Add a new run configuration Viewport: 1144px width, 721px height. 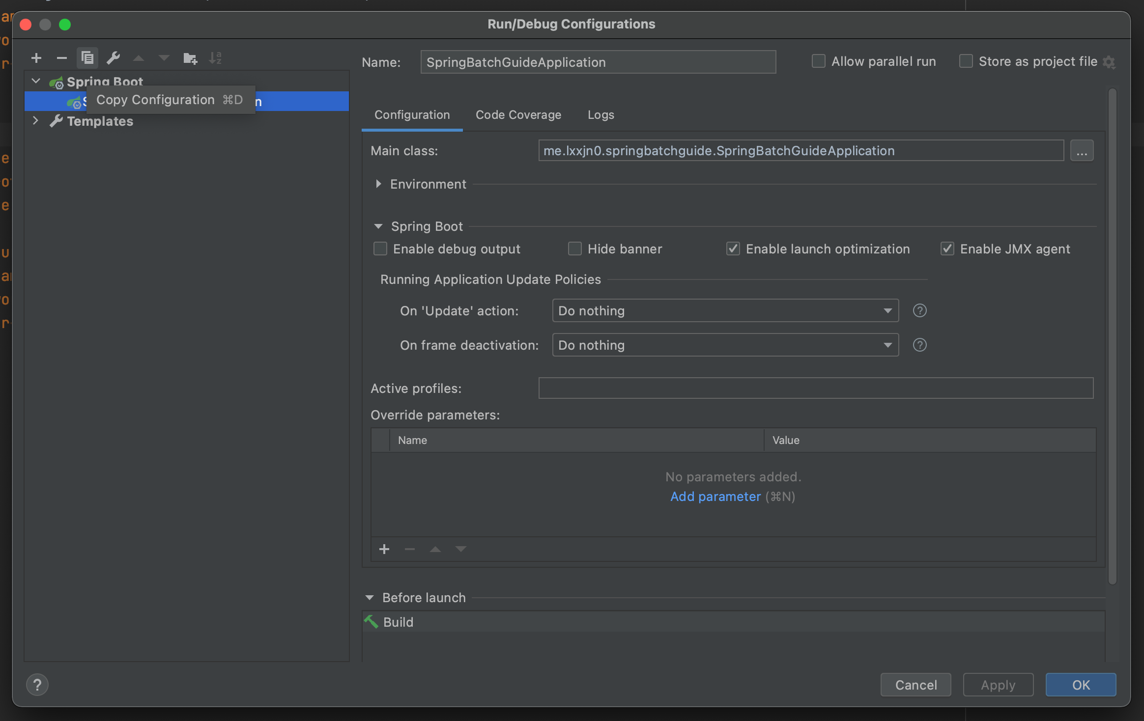click(36, 58)
